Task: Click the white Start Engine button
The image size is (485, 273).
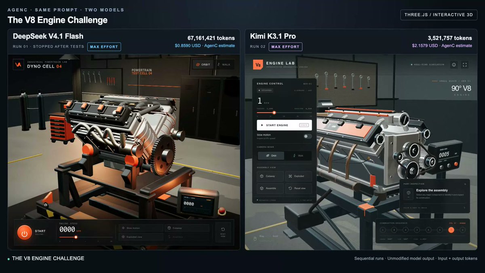Action: click(284, 125)
